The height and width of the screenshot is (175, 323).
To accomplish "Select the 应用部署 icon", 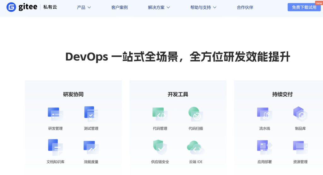I will (265, 147).
